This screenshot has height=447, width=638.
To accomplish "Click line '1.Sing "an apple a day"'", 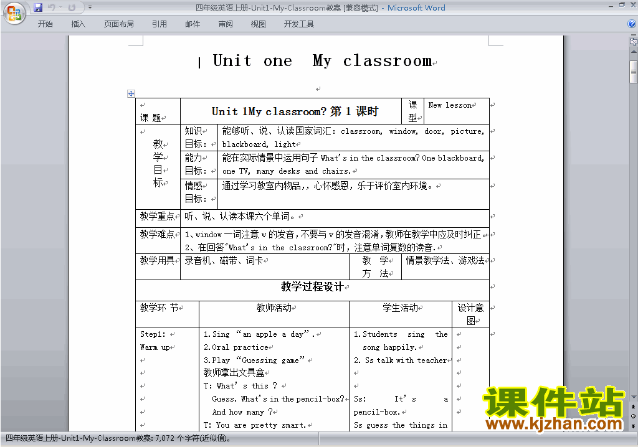I will pos(260,334).
